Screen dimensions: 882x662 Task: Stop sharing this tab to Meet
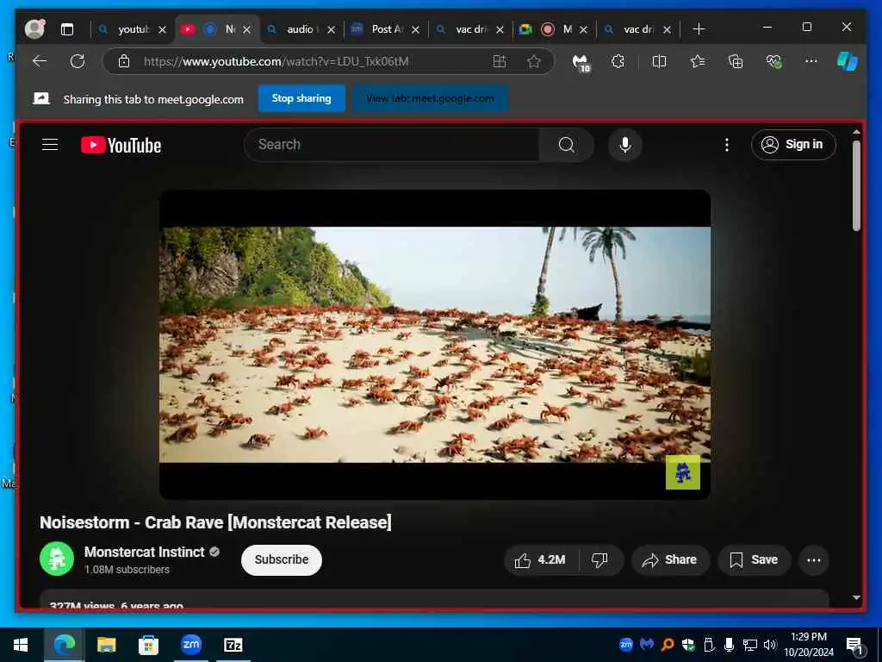click(x=301, y=98)
